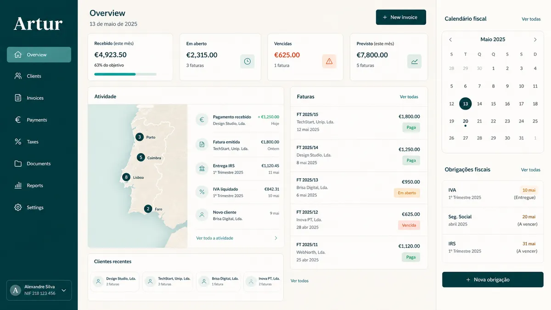Click the avatar icon on Brisa Digital client card
Viewport: 551px width, 310px height.
click(x=204, y=281)
